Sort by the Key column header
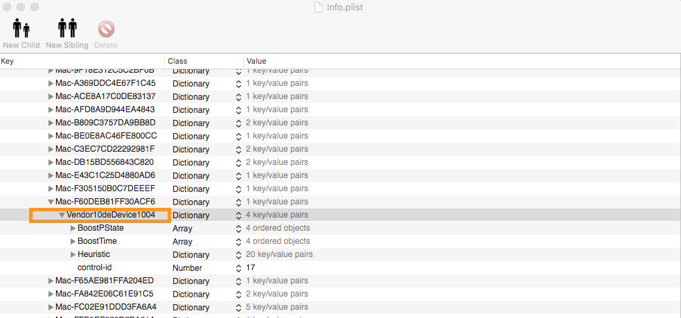The height and width of the screenshot is (318, 681). click(x=82, y=62)
